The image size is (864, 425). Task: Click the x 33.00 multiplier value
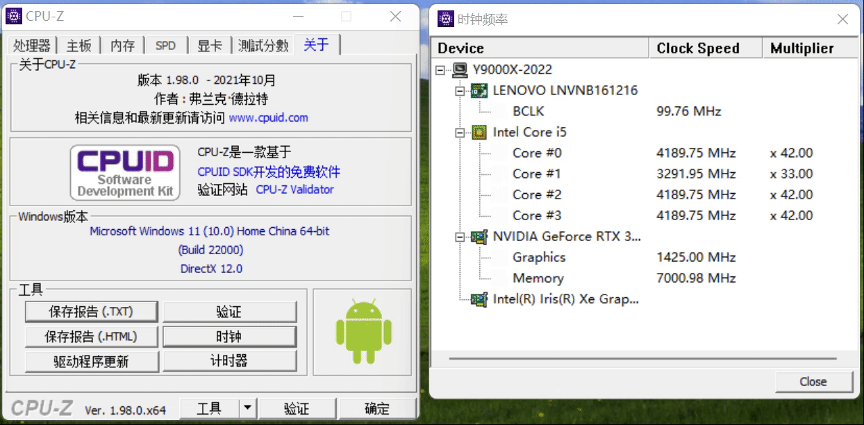pos(792,174)
